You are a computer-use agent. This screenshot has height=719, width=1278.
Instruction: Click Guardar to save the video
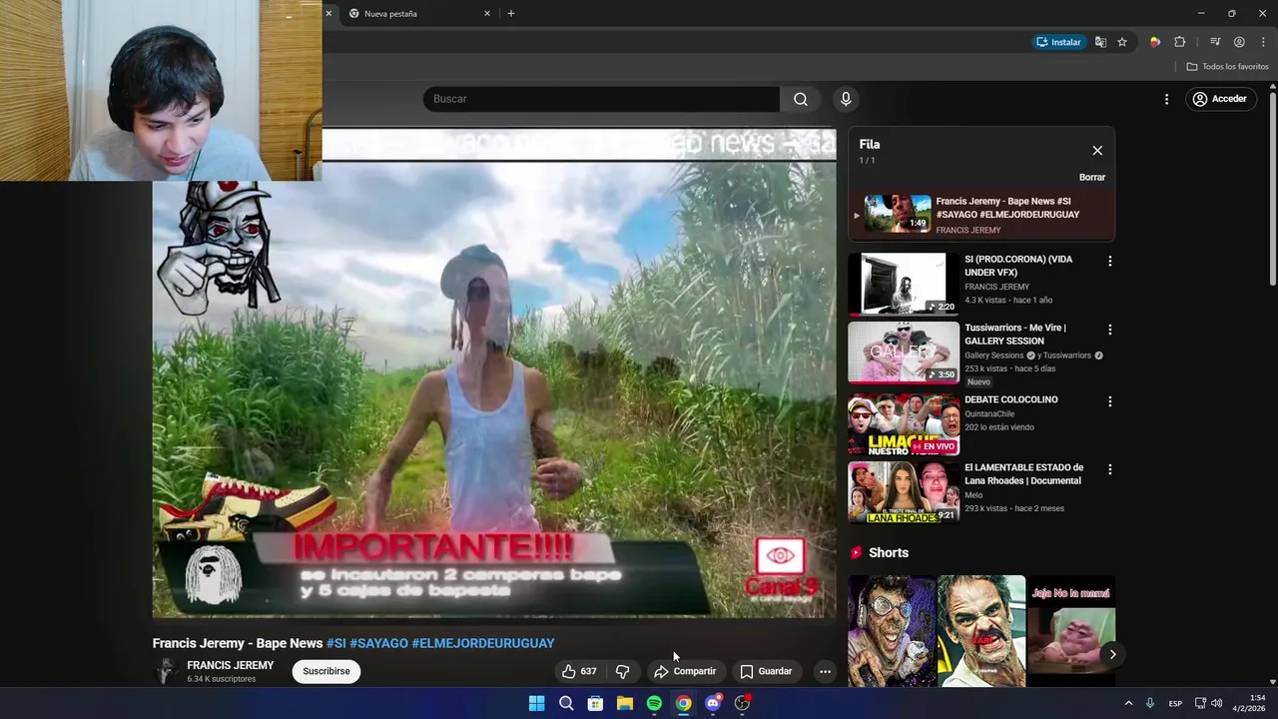click(x=766, y=671)
